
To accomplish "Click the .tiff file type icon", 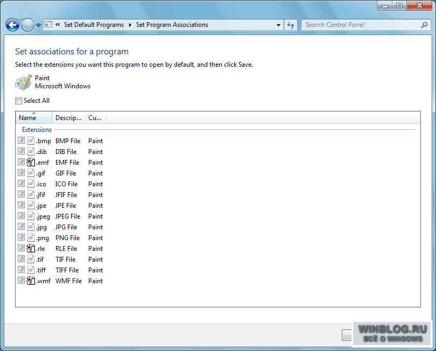I will tap(31, 270).
